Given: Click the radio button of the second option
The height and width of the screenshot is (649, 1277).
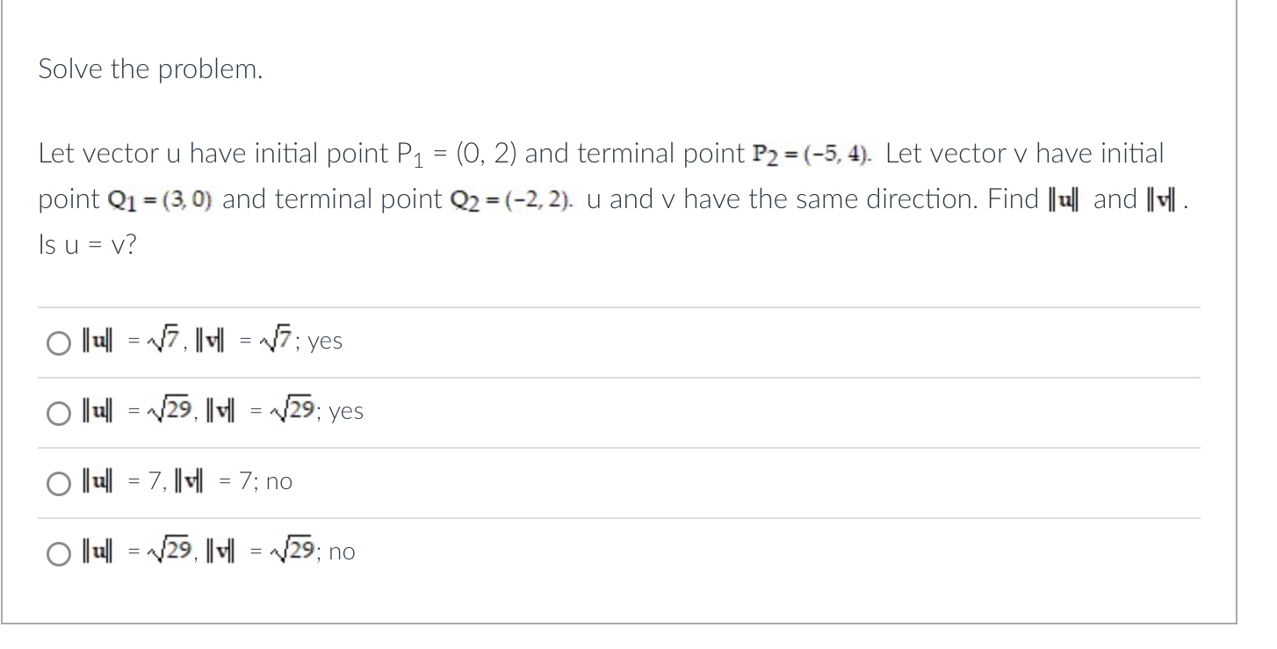Looking at the screenshot, I should click(58, 413).
